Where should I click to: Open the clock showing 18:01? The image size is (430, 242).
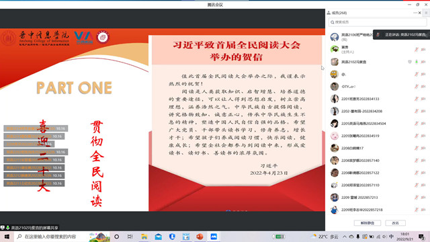click(x=404, y=237)
